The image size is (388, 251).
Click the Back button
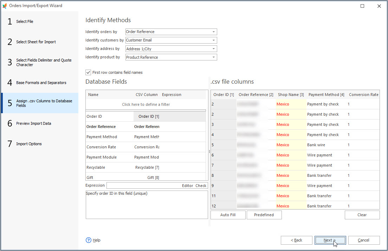[x=296, y=240]
